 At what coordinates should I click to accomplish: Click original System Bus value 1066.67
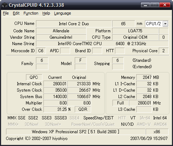click(79, 97)
